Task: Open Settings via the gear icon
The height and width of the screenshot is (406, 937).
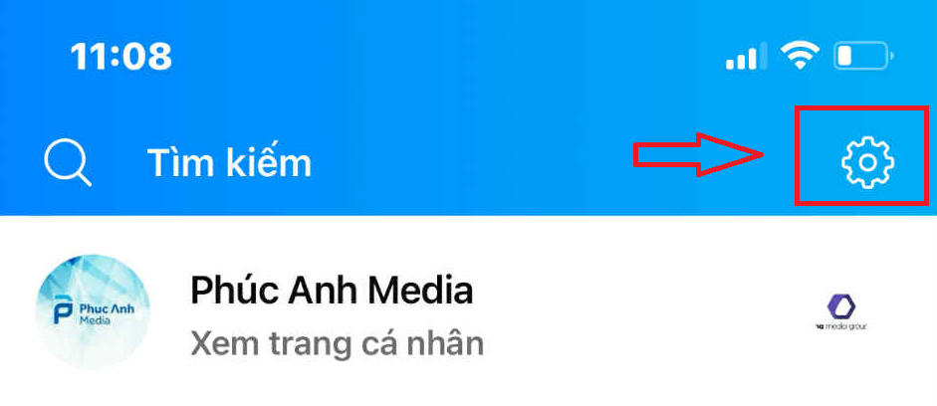Action: pyautogui.click(x=867, y=163)
